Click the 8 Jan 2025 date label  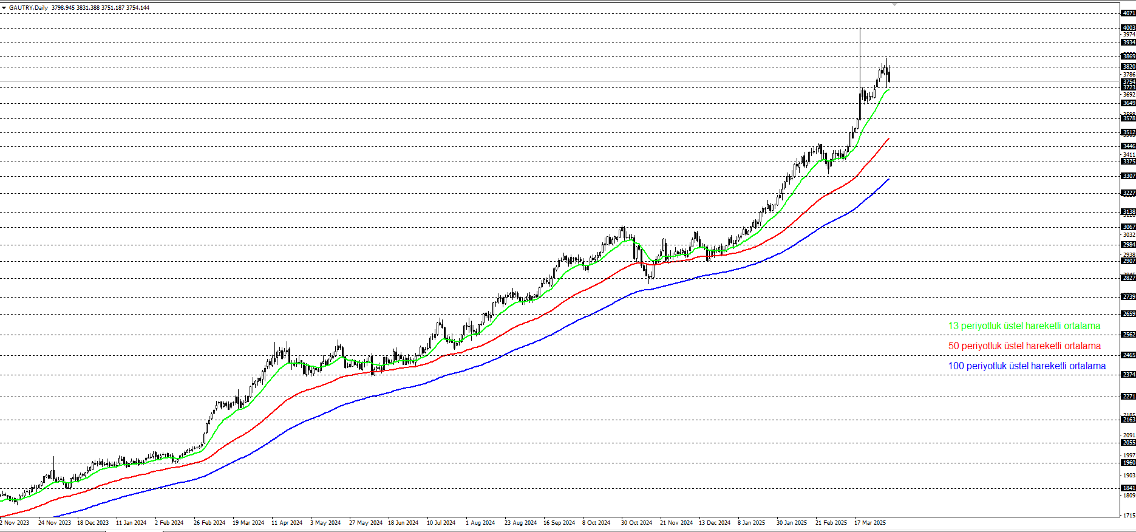tap(752, 523)
